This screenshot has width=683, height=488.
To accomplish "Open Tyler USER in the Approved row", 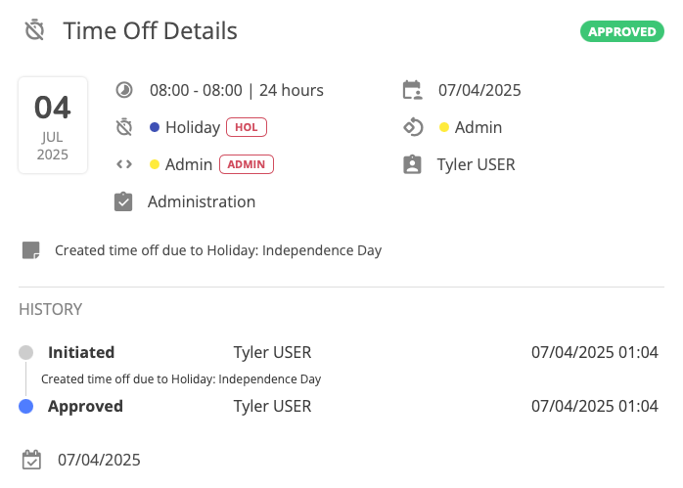I will (272, 406).
